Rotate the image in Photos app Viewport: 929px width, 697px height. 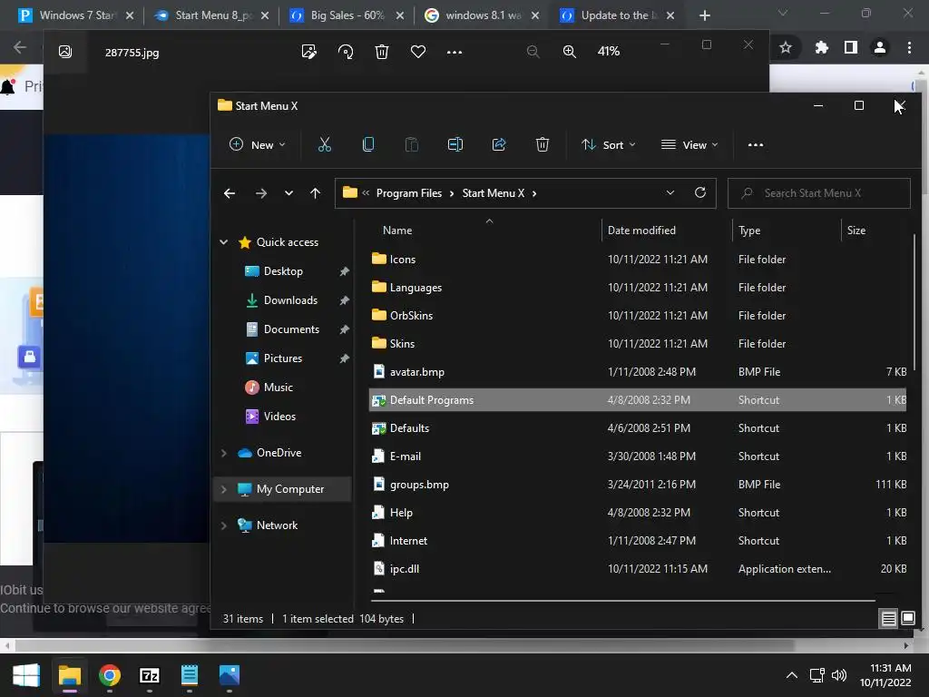pos(346,52)
